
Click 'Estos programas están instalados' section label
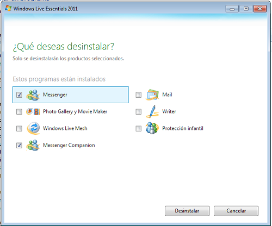(x=59, y=79)
